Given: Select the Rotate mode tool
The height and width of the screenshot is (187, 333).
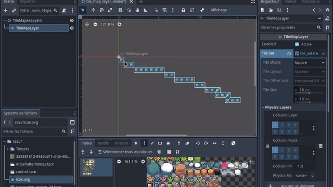Looking at the screenshot, I should 101,10.
